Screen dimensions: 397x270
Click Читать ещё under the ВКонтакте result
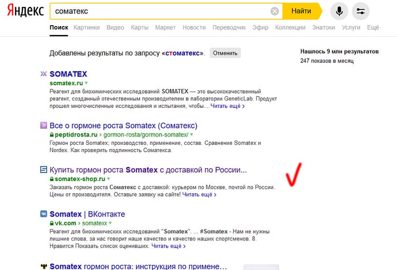coord(168,246)
